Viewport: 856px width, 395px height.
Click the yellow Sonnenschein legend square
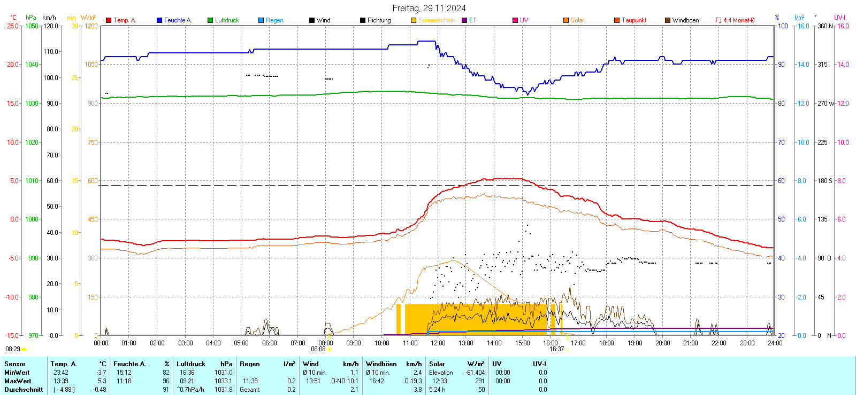pos(414,20)
